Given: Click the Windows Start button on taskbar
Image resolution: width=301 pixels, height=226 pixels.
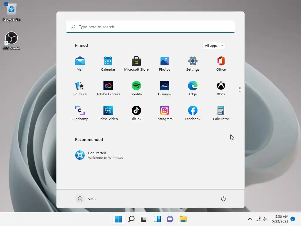Looking at the screenshot, I should tap(118, 219).
